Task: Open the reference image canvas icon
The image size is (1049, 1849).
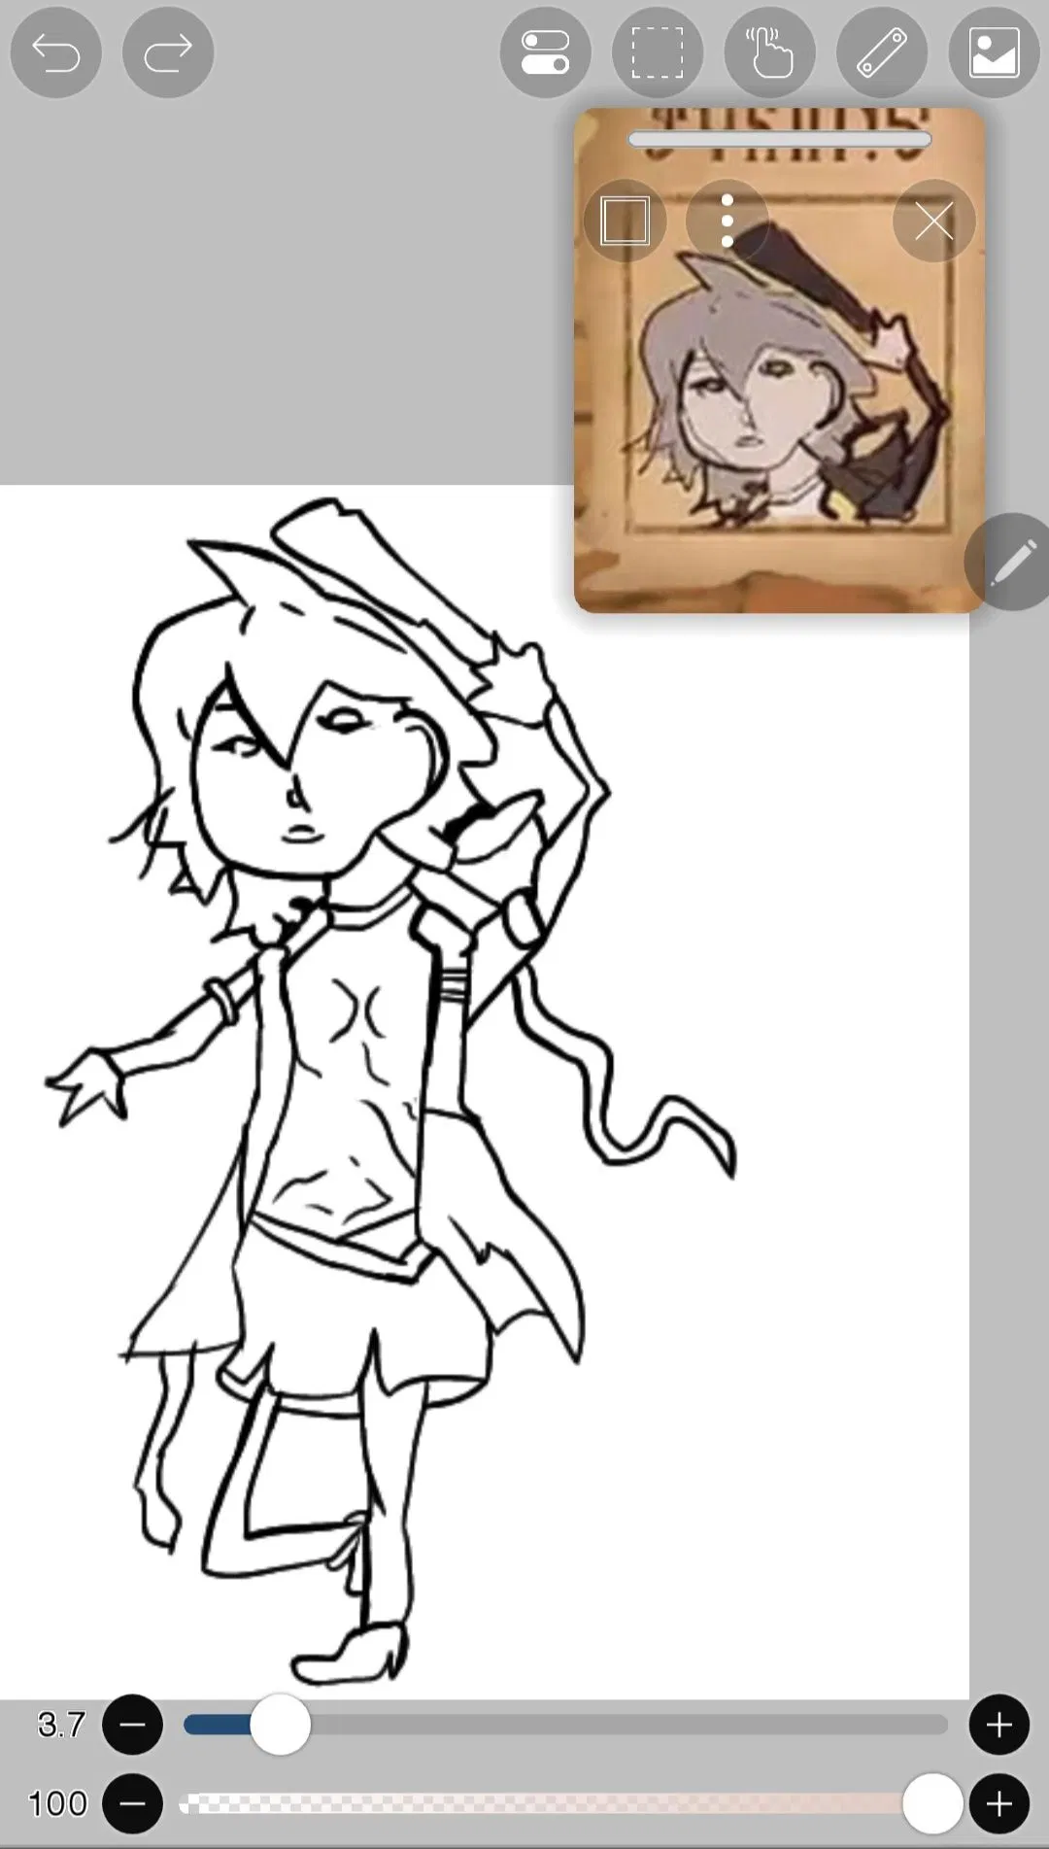Action: click(x=994, y=52)
